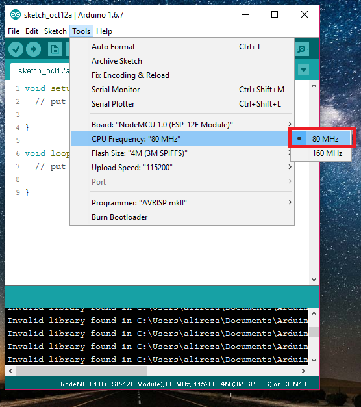Click console scroll left arrow
This screenshot has height=407, width=361.
pos(10,371)
